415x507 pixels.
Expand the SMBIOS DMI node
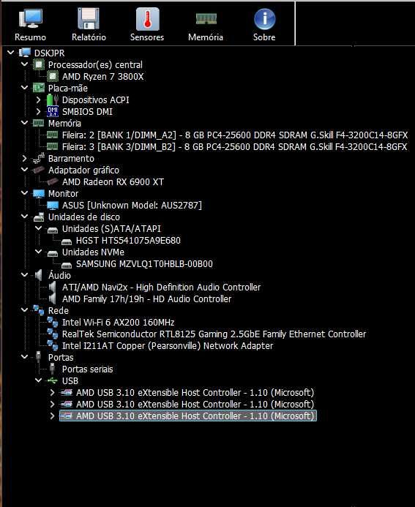39,111
